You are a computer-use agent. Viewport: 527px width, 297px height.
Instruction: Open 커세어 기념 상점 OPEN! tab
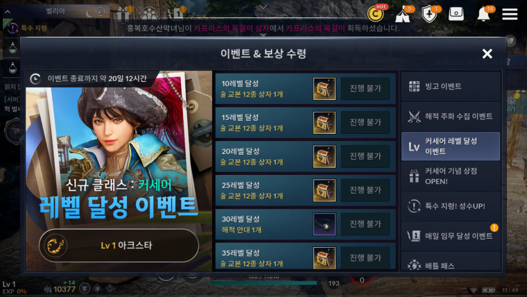pos(451,176)
